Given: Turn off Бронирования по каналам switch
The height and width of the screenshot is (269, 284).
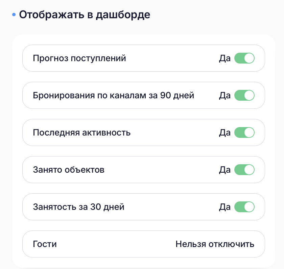Looking at the screenshot, I should (244, 95).
